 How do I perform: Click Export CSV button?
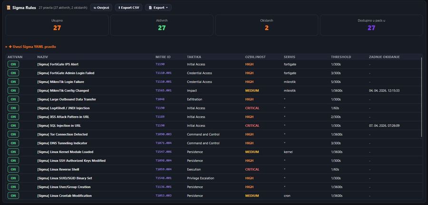pyautogui.click(x=128, y=8)
